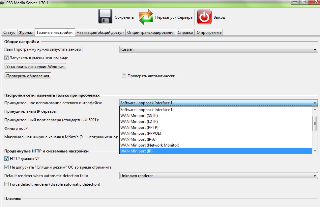Enable Проверять автоматически checkbox

click(x=124, y=76)
